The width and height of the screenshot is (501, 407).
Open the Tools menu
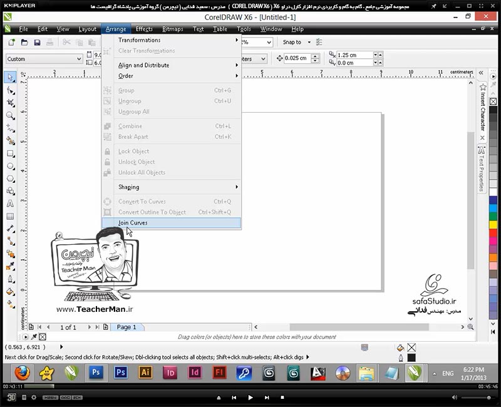[244, 29]
